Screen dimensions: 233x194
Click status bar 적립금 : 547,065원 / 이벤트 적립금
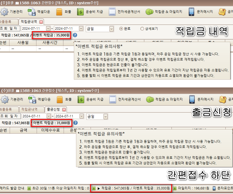tap(131, 188)
